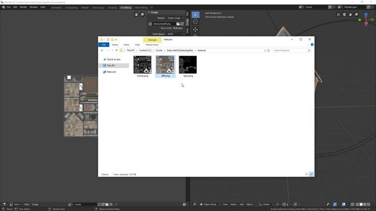Click the Explorer help question mark icon
The height and width of the screenshot is (211, 376).
pos(312,45)
